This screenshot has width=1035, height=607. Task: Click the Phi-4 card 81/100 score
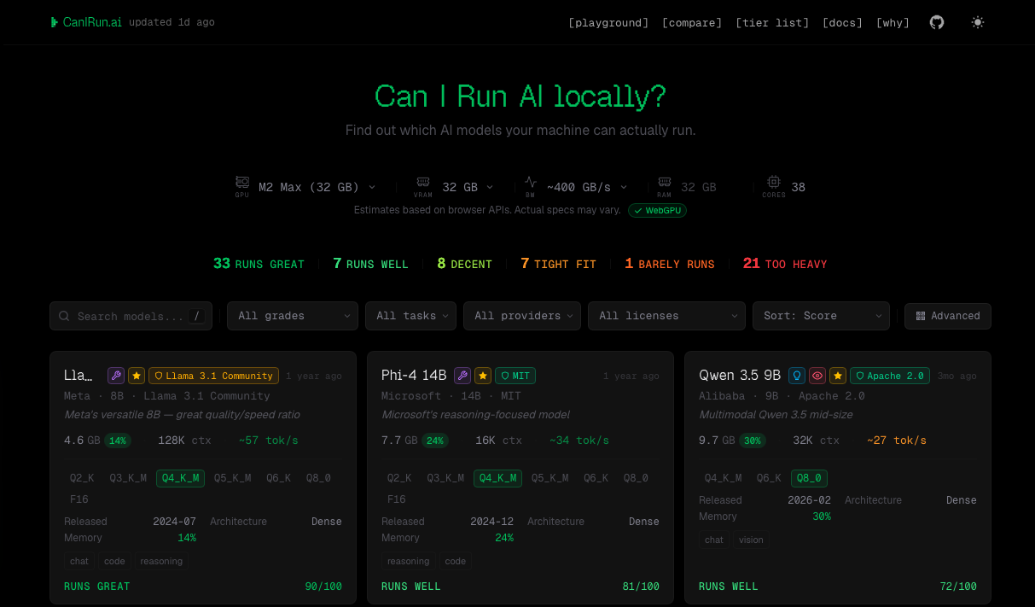[641, 587]
